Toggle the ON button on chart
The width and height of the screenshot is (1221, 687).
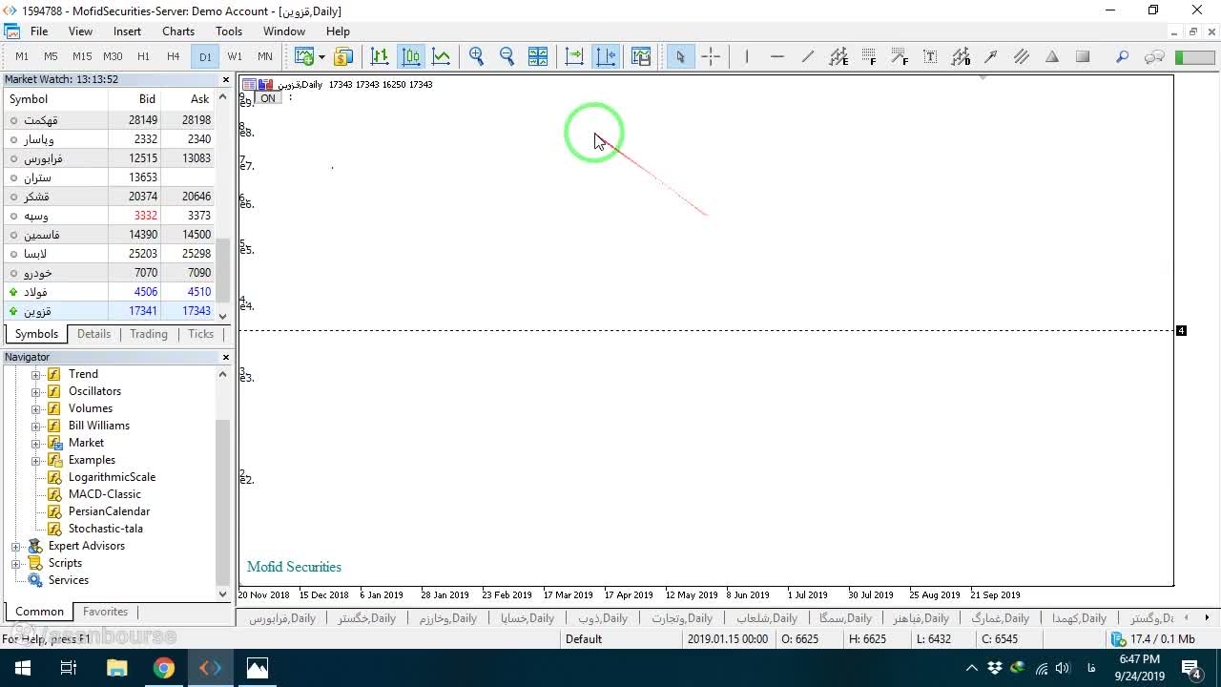pyautogui.click(x=268, y=98)
